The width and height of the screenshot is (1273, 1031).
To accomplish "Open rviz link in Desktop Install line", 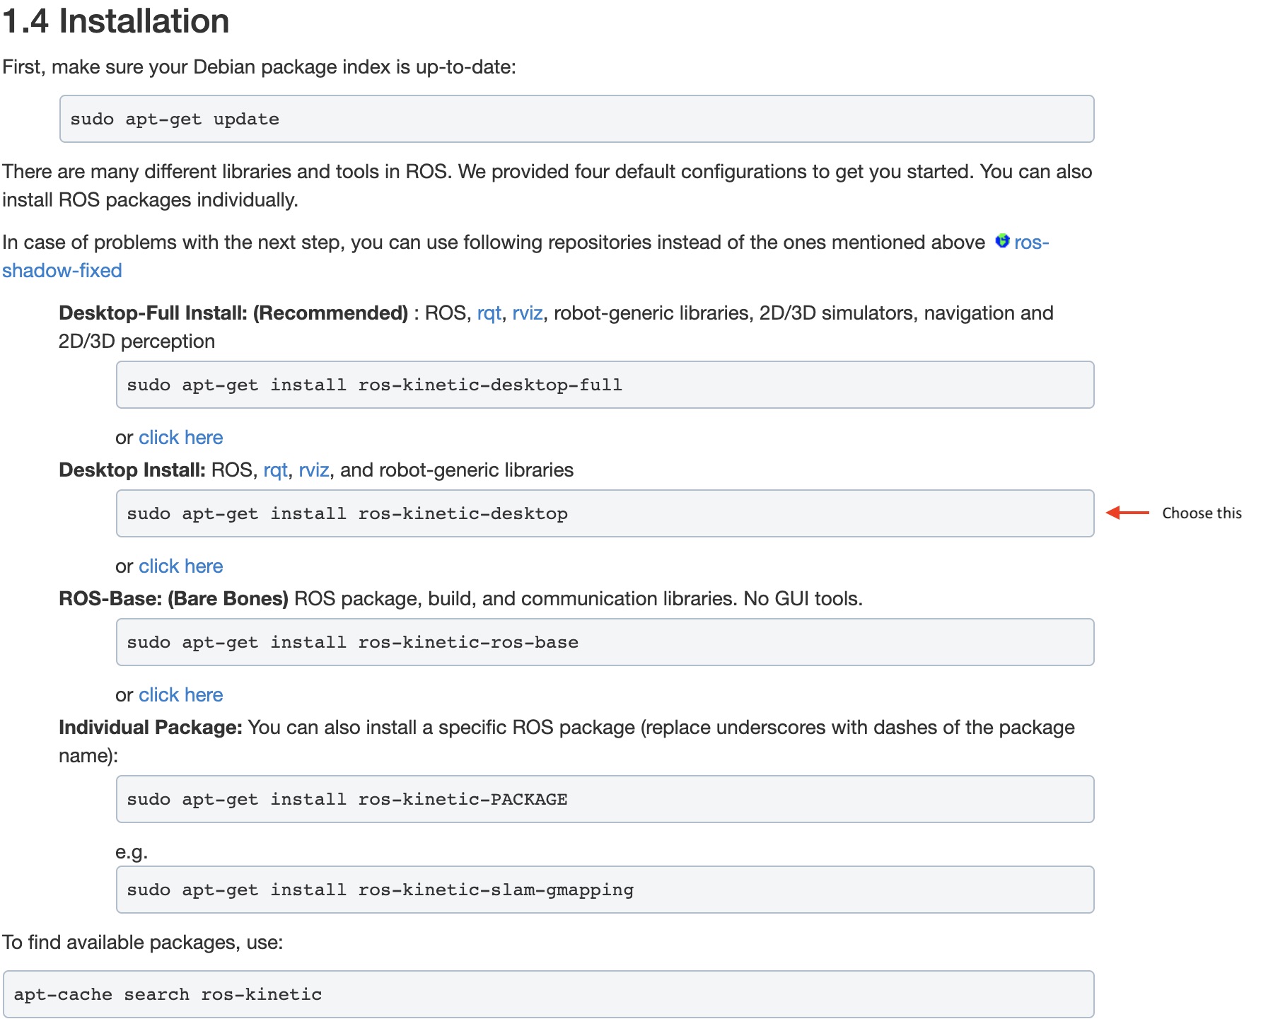I will (313, 470).
